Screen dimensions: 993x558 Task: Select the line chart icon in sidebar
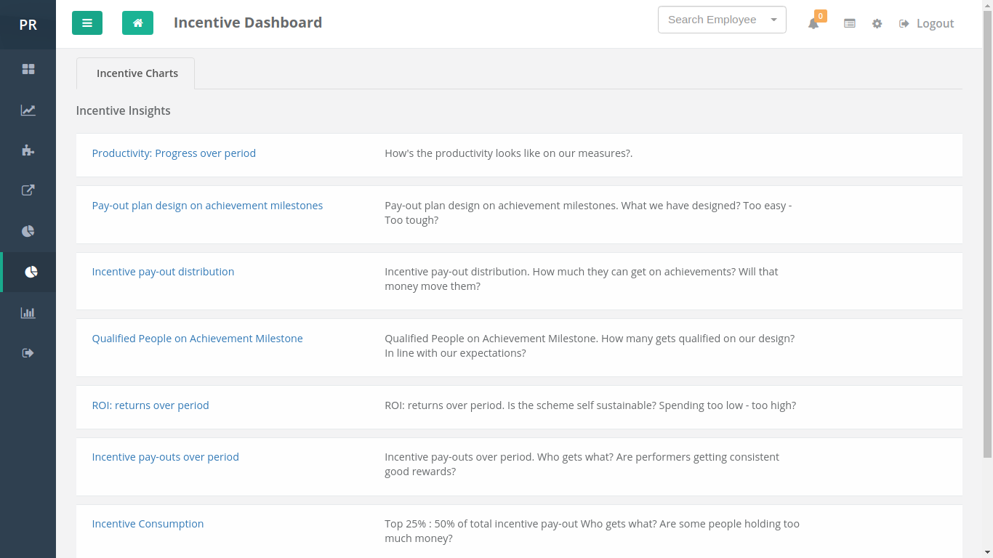(28, 110)
